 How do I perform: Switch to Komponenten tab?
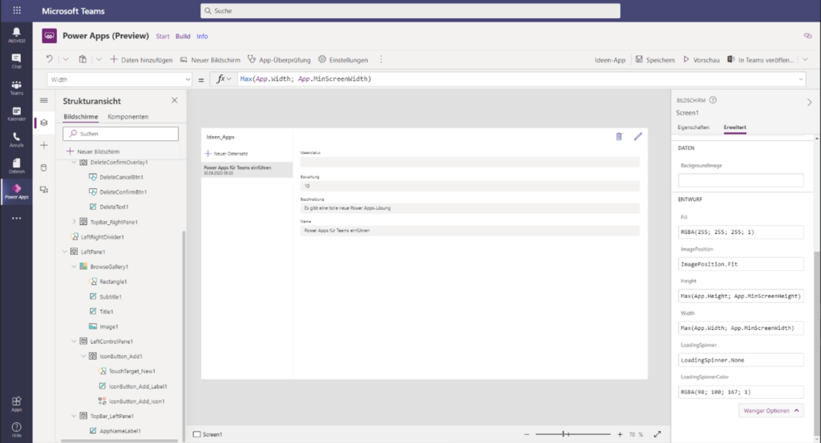coord(127,117)
